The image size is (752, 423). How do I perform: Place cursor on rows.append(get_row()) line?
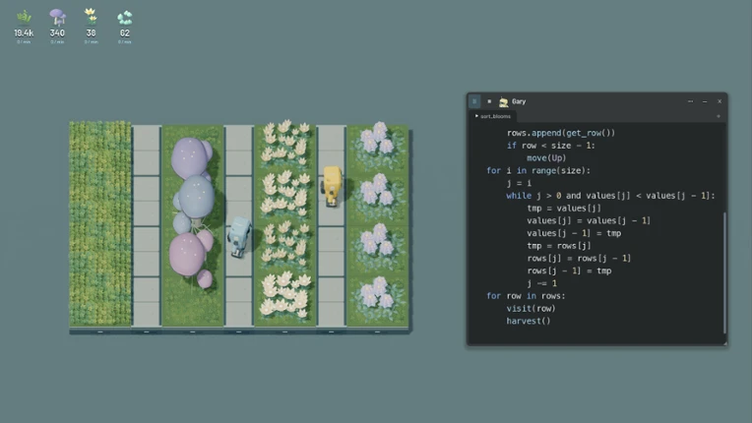click(561, 133)
